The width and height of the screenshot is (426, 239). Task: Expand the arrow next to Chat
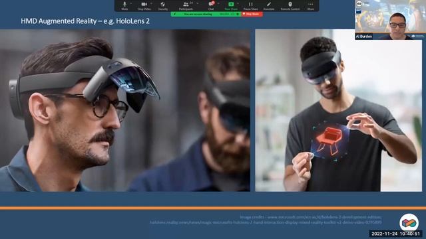click(218, 3)
